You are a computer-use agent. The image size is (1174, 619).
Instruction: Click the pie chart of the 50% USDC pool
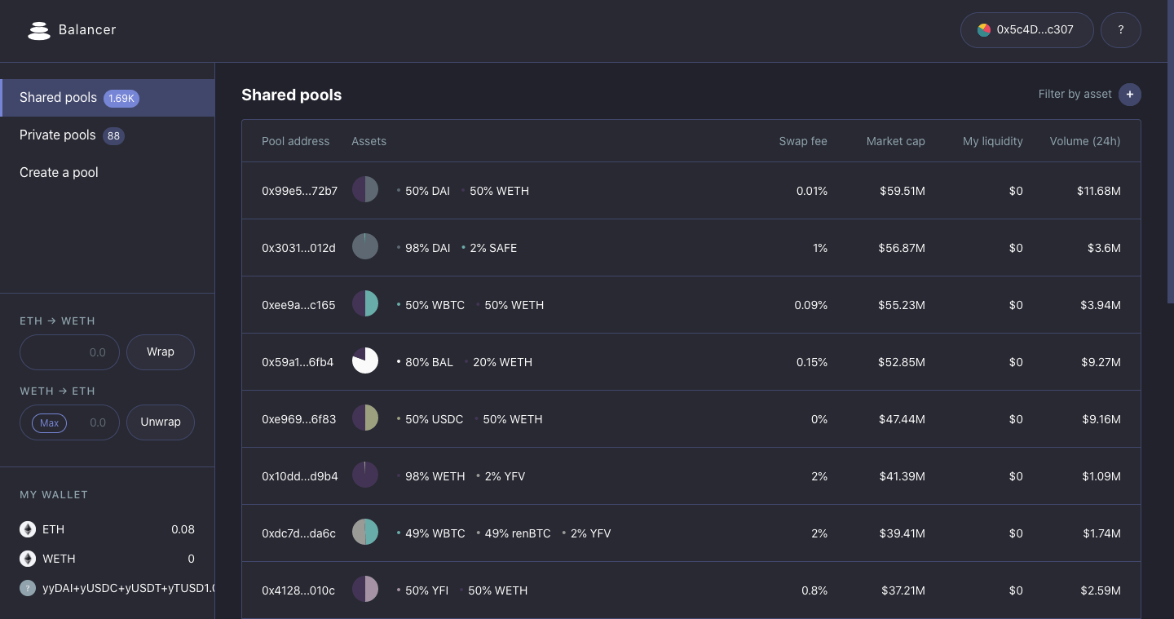click(x=365, y=419)
